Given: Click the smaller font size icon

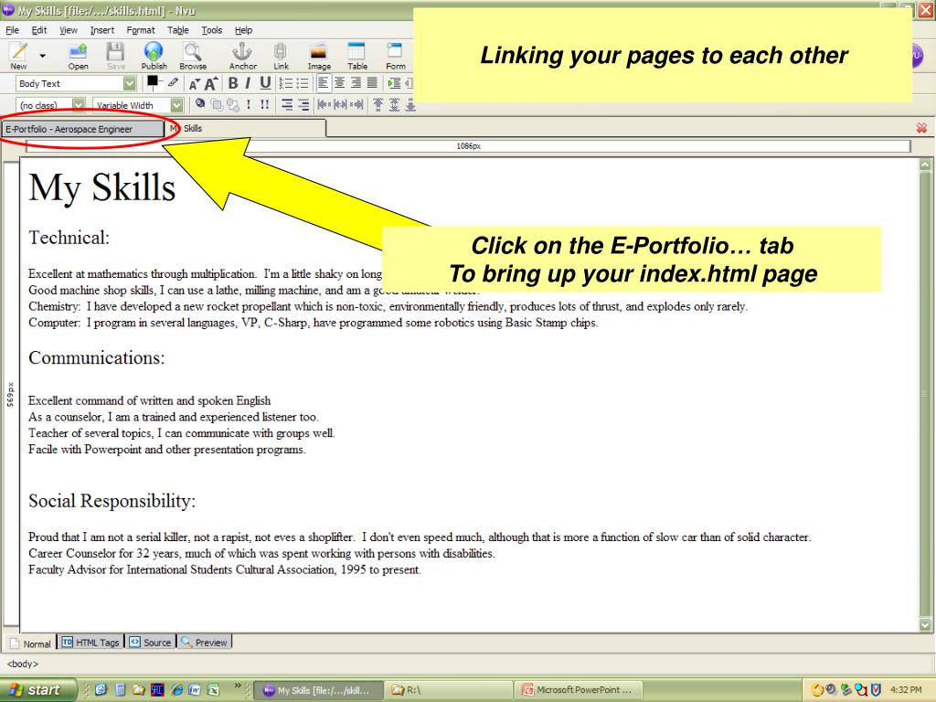Looking at the screenshot, I should (x=194, y=84).
